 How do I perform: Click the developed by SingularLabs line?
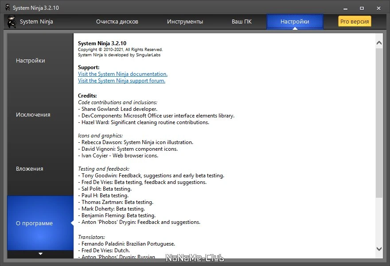coord(119,55)
